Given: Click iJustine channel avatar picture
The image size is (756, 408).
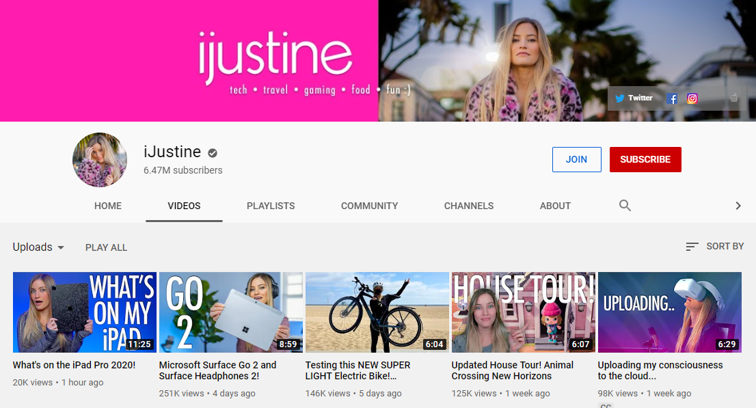Looking at the screenshot, I should point(100,160).
